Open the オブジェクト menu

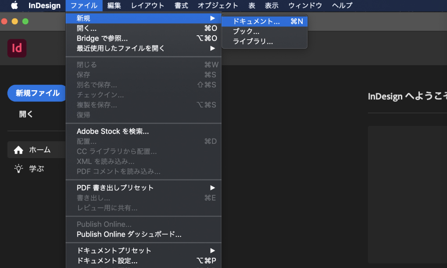click(x=218, y=5)
